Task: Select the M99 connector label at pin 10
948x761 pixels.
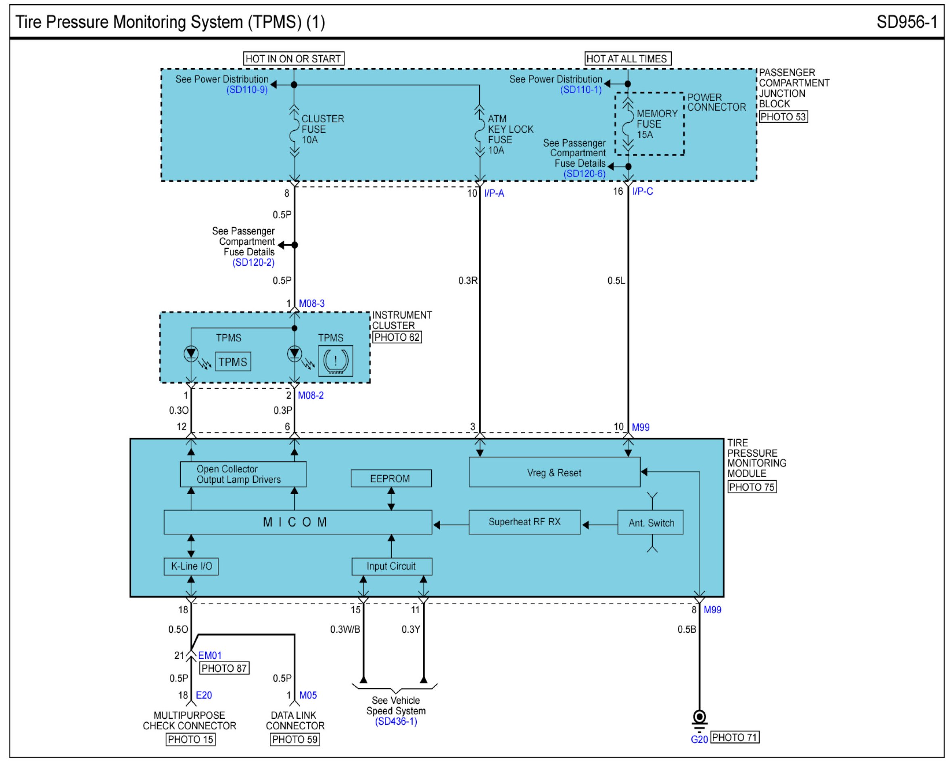Action: (x=640, y=428)
